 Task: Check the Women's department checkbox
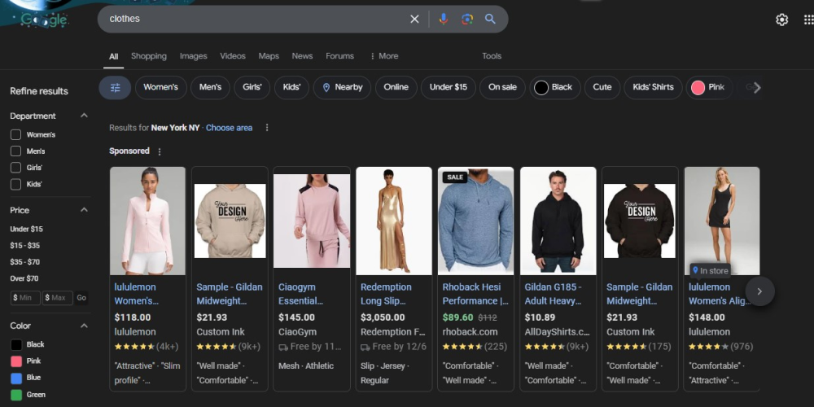pyautogui.click(x=15, y=134)
